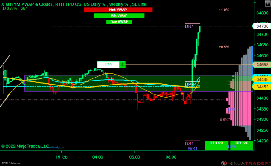The width and height of the screenshot is (271, 166).
Task: Click the F fixed-scale icon at top right
Action: click(x=268, y=4)
